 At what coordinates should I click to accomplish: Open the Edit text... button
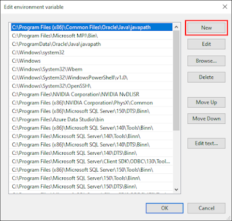click(x=206, y=144)
